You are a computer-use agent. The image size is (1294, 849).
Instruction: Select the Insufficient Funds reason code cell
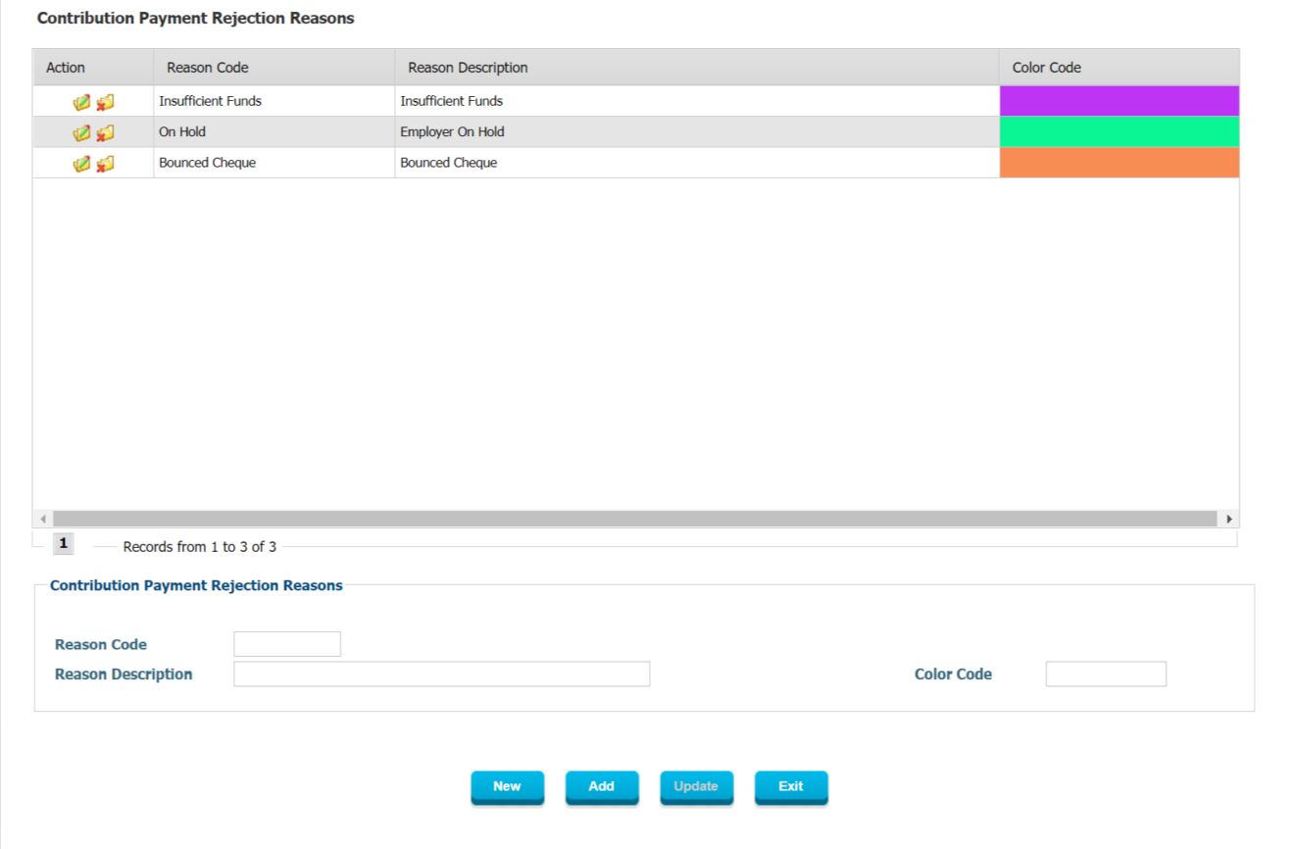tap(274, 101)
